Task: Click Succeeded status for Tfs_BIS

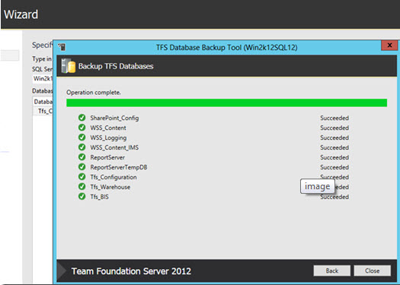Action: pyautogui.click(x=334, y=197)
